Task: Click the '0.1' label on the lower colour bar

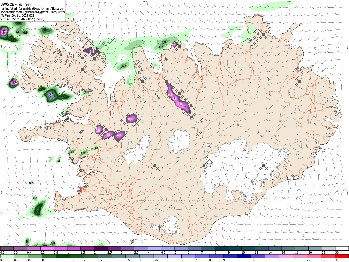Action: point(2,260)
